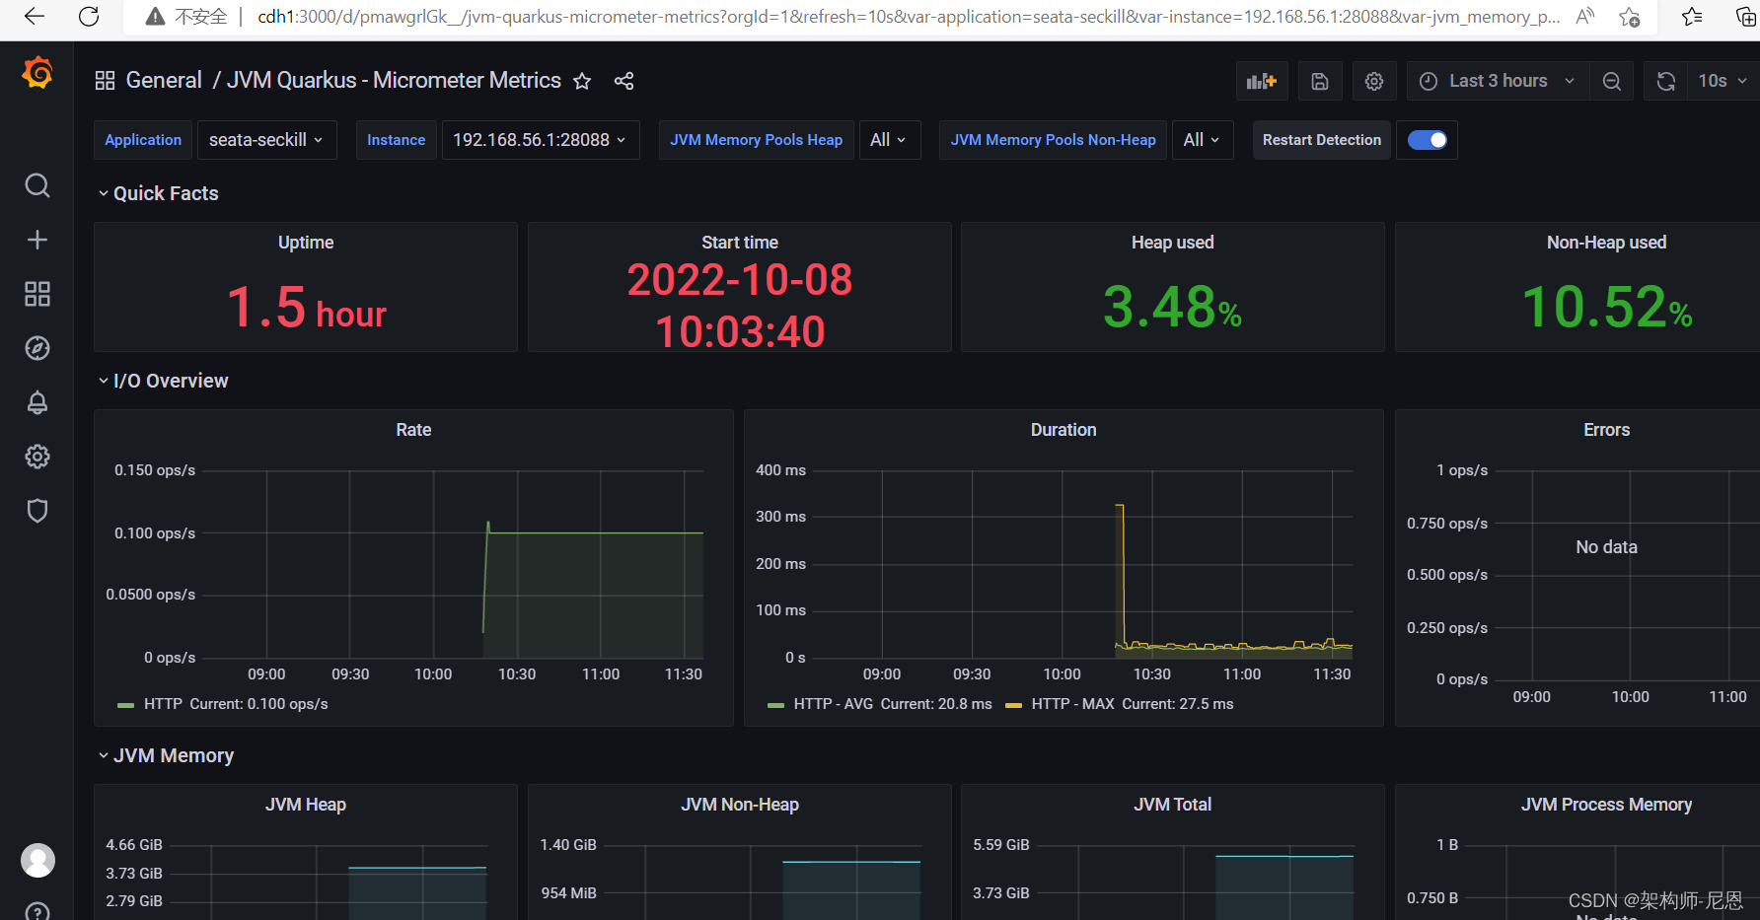
Task: Open the Uptime panel title menu
Action: (306, 243)
